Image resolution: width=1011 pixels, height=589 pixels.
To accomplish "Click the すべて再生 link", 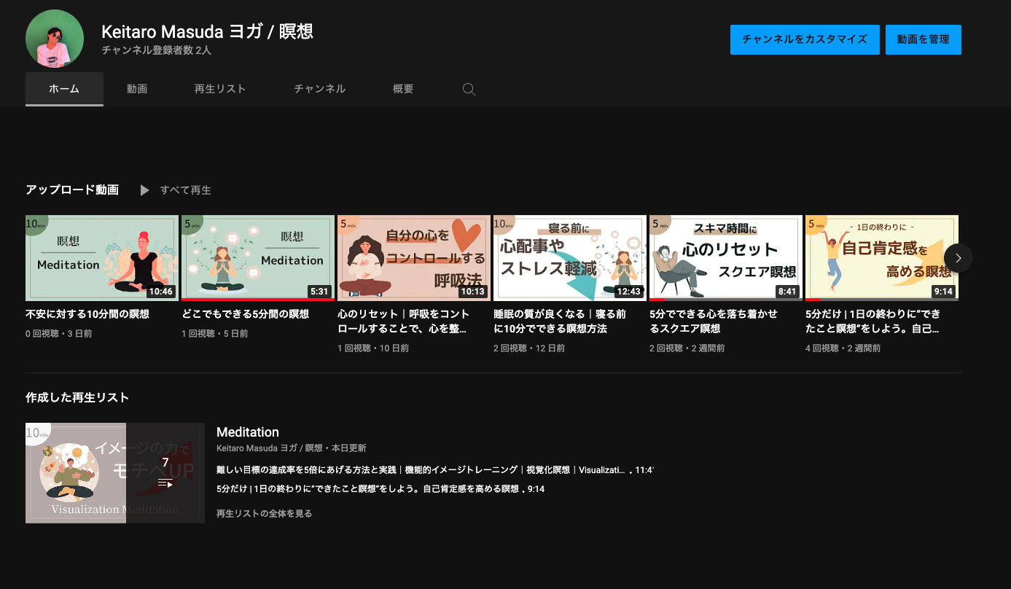I will 186,190.
